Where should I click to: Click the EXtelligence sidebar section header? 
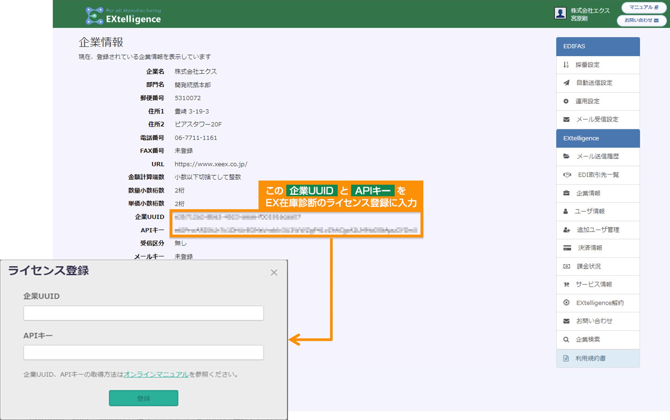coord(598,138)
